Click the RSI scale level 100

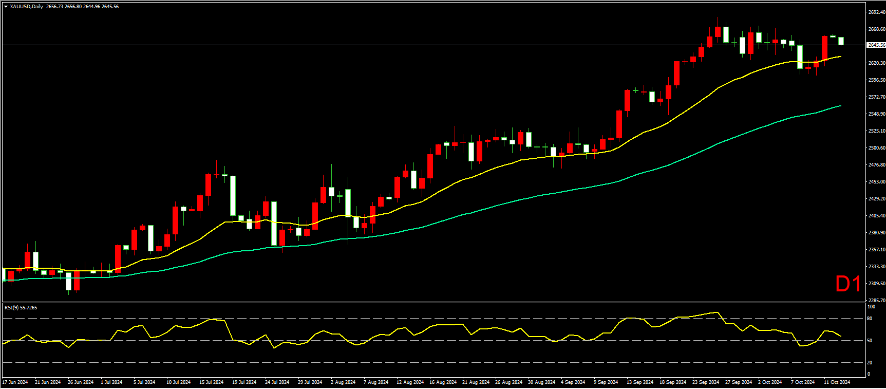871,307
